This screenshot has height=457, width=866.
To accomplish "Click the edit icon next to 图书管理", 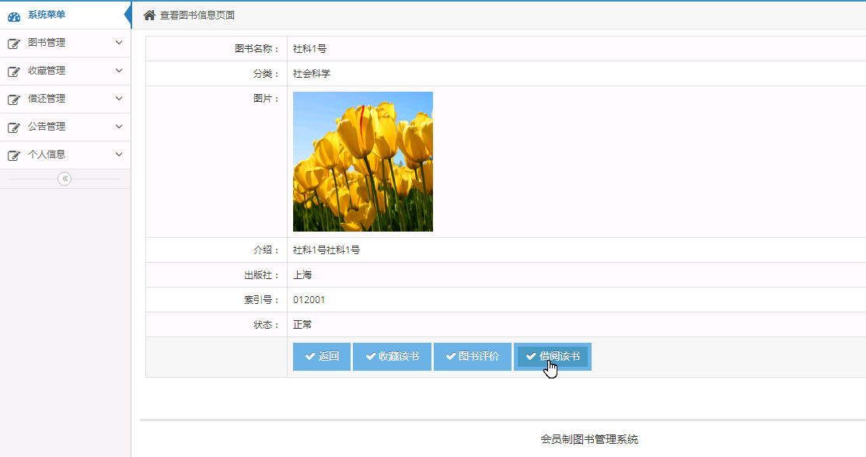I will pos(14,44).
